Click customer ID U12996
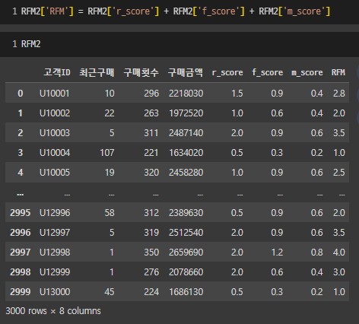The width and height of the screenshot is (359, 324). [x=55, y=213]
